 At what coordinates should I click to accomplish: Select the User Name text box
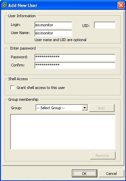53,33
